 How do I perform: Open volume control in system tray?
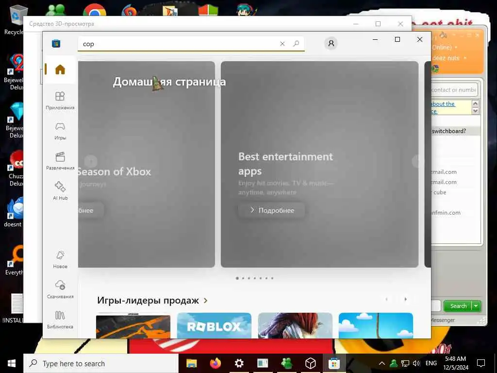click(x=416, y=363)
